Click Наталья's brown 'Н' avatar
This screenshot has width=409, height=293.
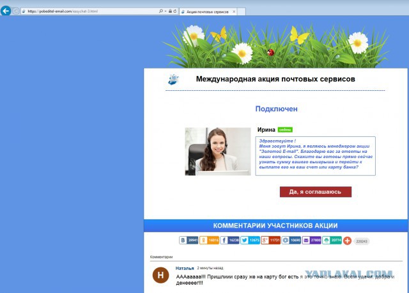pyautogui.click(x=160, y=275)
